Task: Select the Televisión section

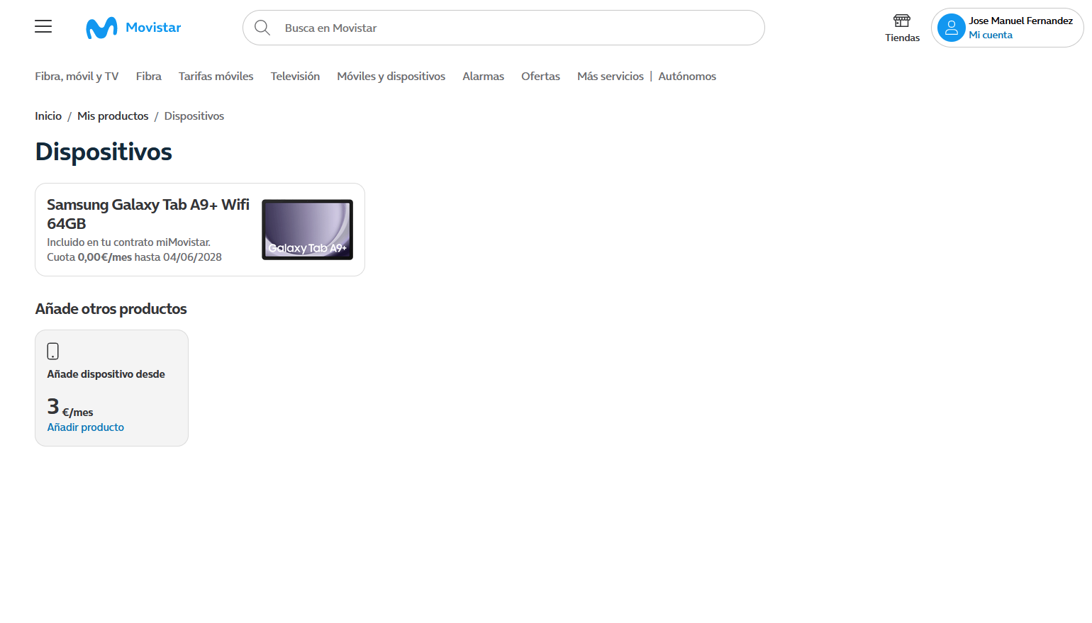Action: 295,76
